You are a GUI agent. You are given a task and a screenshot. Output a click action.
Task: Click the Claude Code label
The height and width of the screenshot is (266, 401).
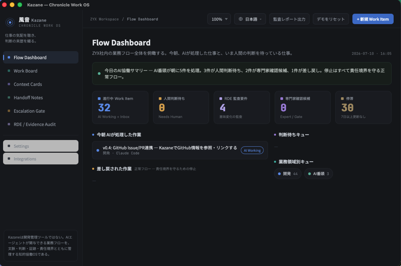(x=128, y=153)
